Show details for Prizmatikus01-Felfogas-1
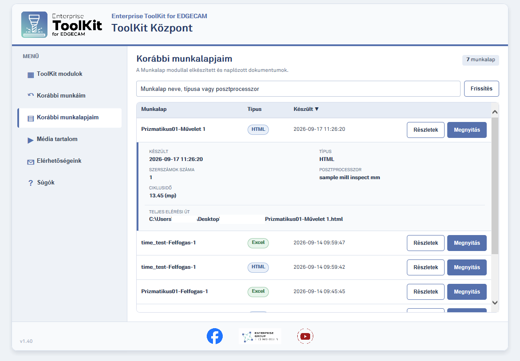520x361 pixels. coord(425,292)
